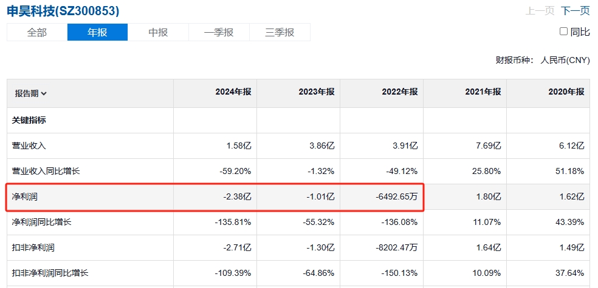
Task: Click the 上一页 link
Action: [x=540, y=11]
